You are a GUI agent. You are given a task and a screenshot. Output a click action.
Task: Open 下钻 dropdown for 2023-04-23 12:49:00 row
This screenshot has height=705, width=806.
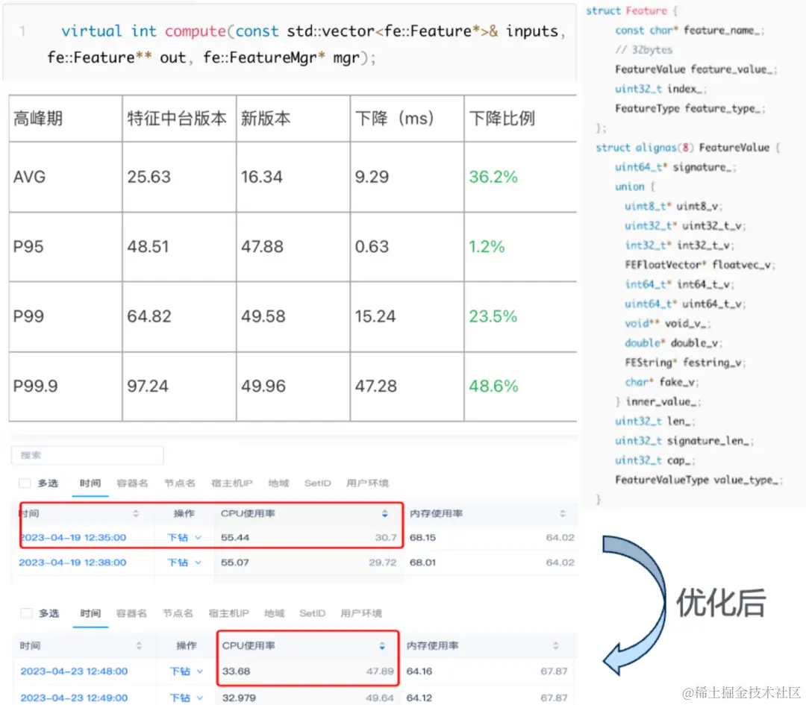click(x=186, y=698)
